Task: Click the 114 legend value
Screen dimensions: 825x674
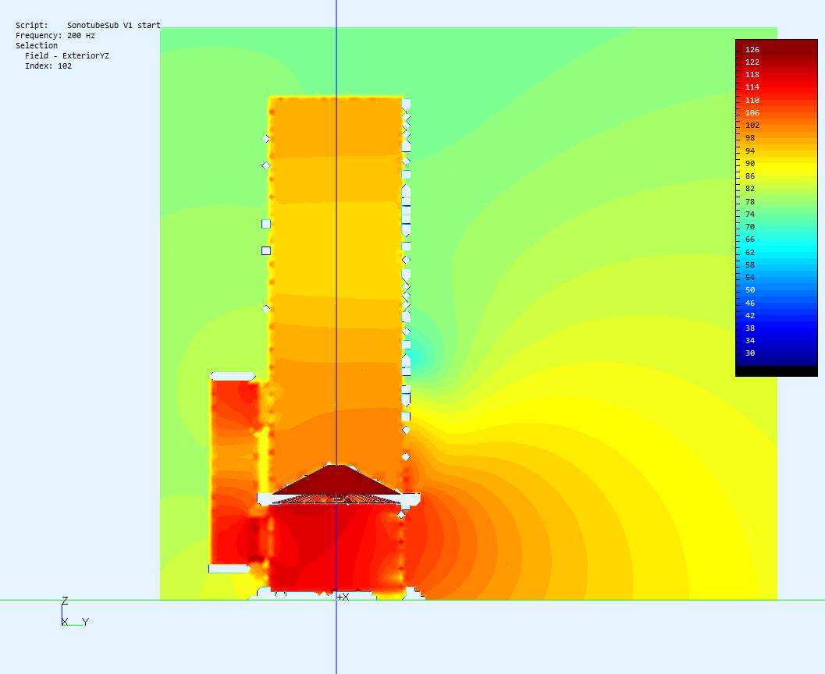Action: click(x=752, y=87)
